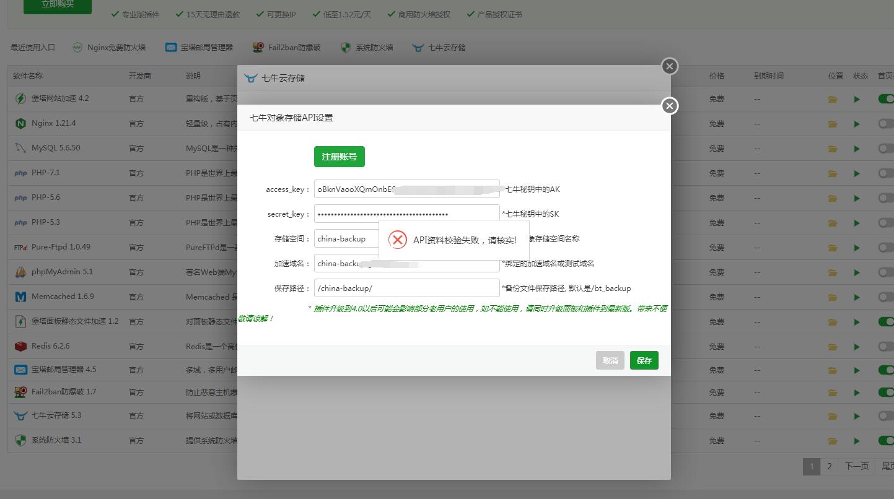Screen dimensions: 894x499
Task: Open Fail2ban防爆破 from recent shortcuts bar
Action: coord(286,47)
